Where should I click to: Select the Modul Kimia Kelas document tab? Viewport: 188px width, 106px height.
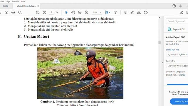click(x=26, y=6)
